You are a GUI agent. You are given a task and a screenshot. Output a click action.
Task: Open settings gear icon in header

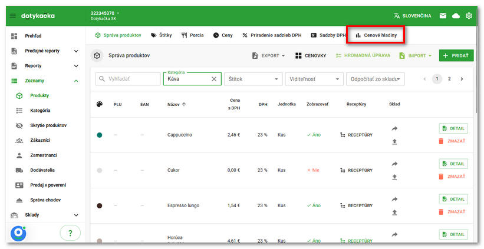coord(469,16)
